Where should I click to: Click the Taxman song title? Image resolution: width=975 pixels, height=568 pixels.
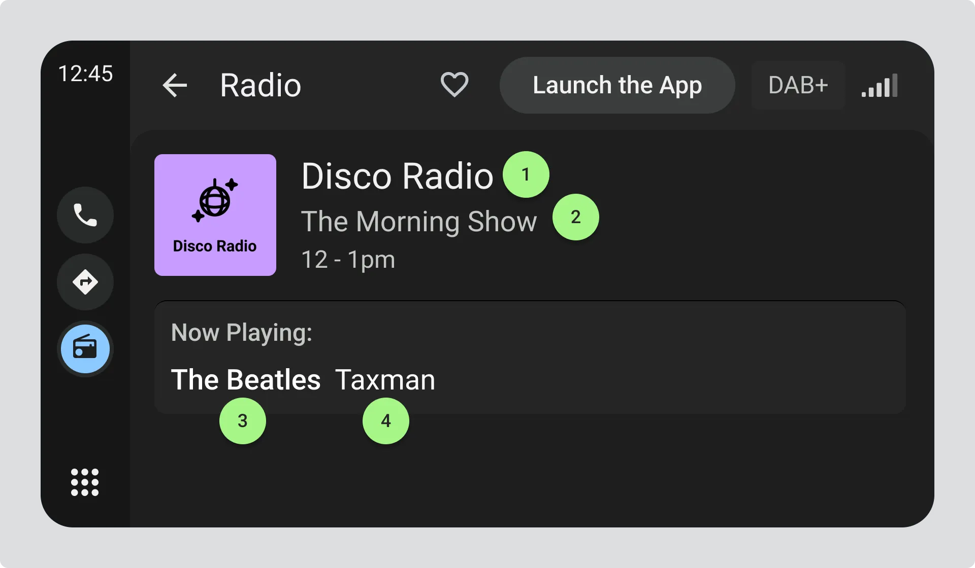385,379
